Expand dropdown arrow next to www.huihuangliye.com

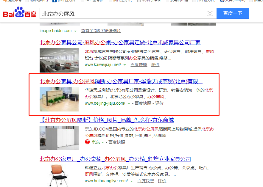click(132, 181)
